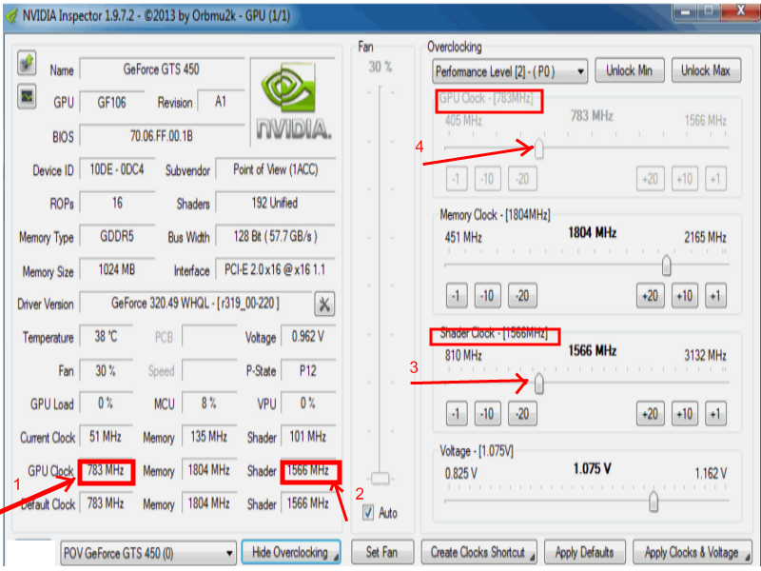Click the Apply Defaults button
This screenshot has width=761, height=571.
pyautogui.click(x=585, y=553)
